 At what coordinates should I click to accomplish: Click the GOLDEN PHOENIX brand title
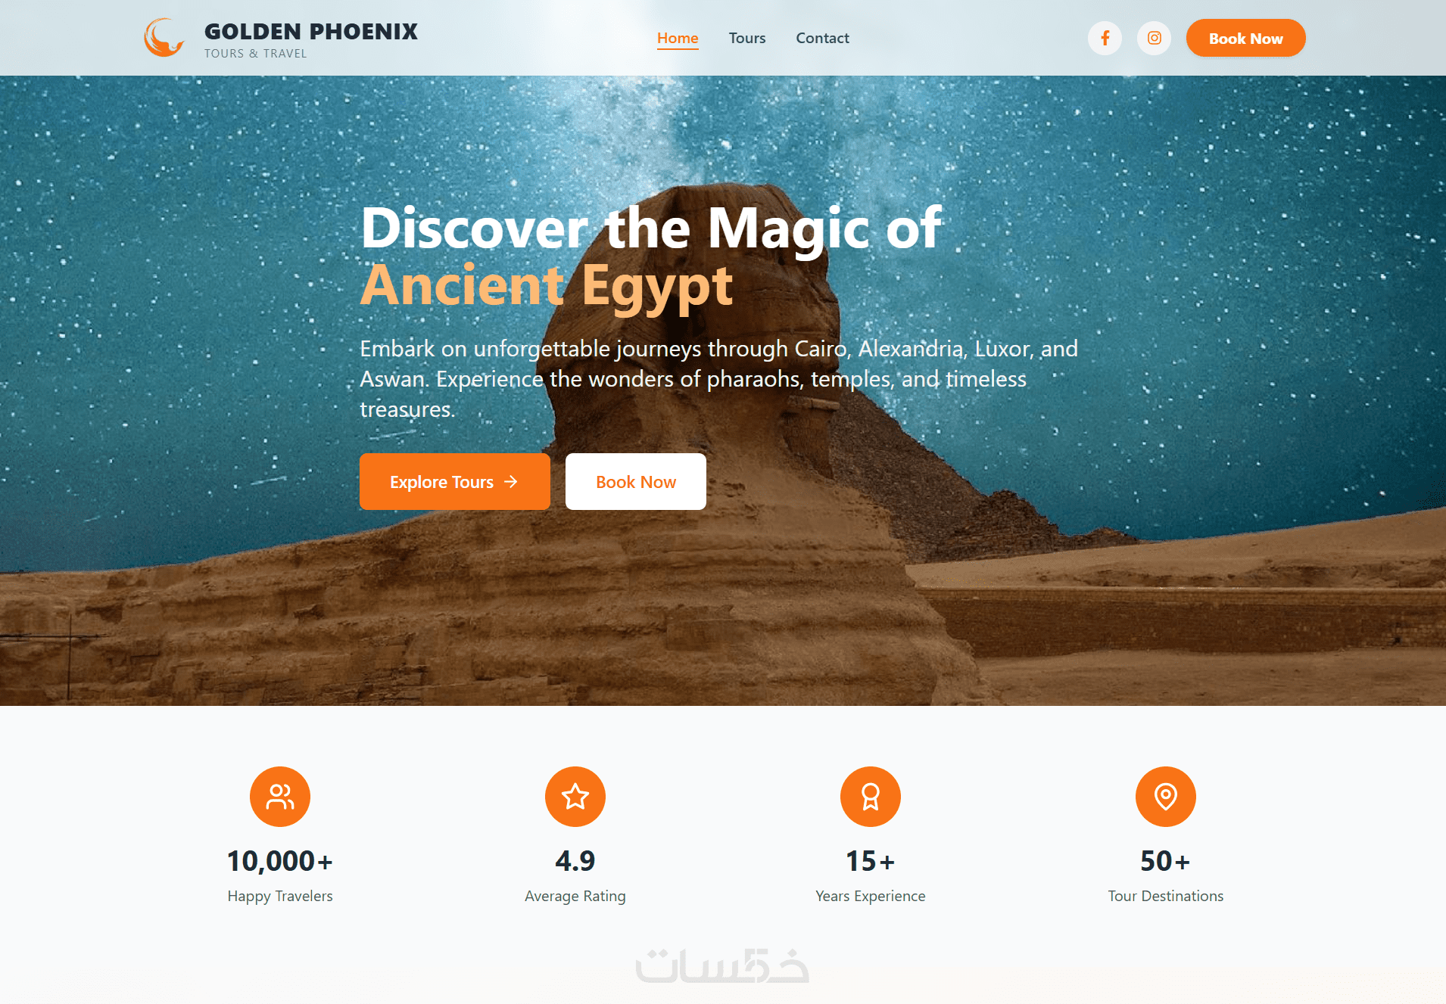311,31
